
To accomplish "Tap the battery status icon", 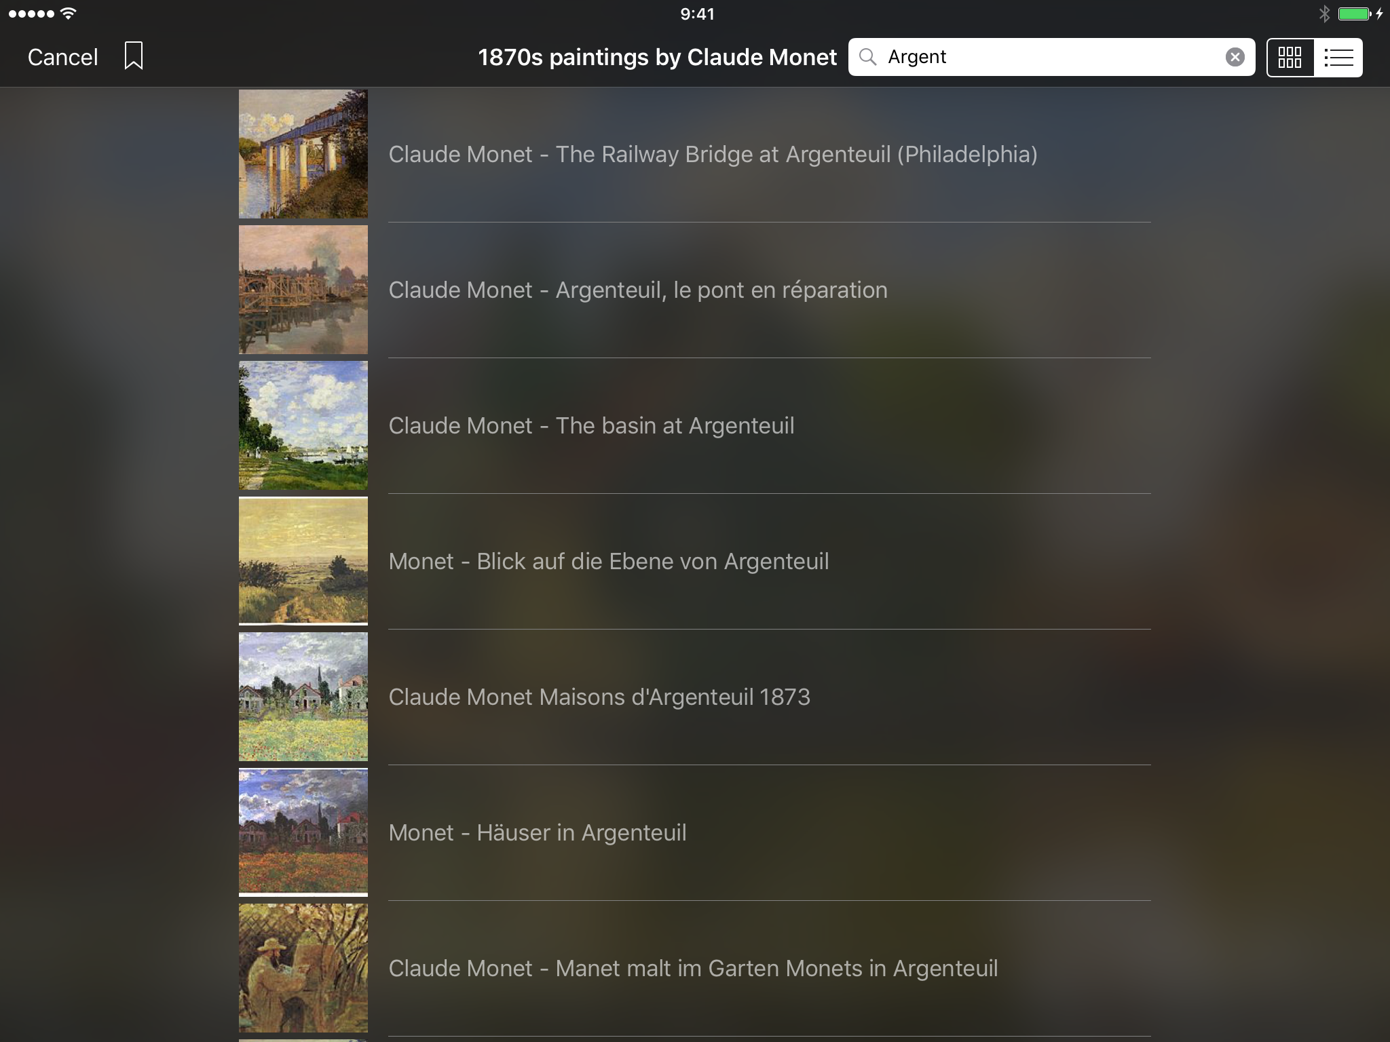I will 1354,14.
